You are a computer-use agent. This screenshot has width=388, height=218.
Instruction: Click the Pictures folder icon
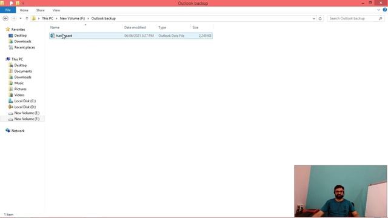[x=11, y=89]
